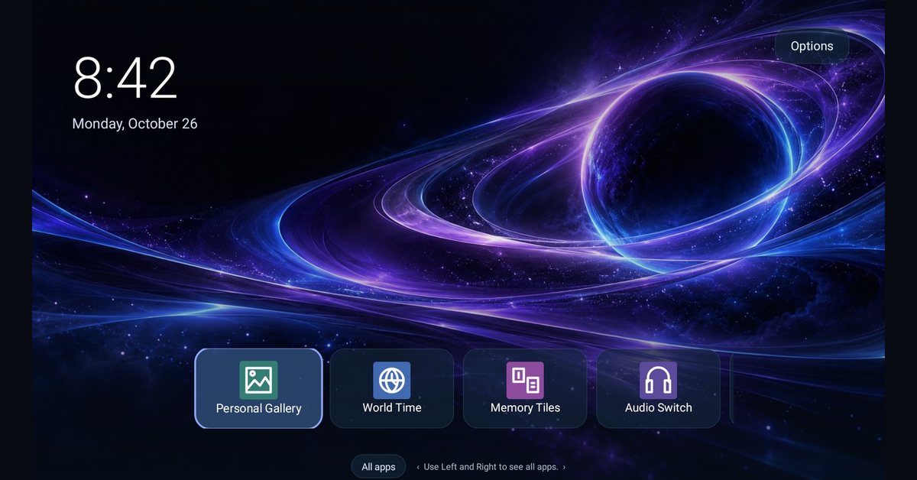This screenshot has height=480, width=917.
Task: Click the Audio Switch label text
Action: pos(658,407)
